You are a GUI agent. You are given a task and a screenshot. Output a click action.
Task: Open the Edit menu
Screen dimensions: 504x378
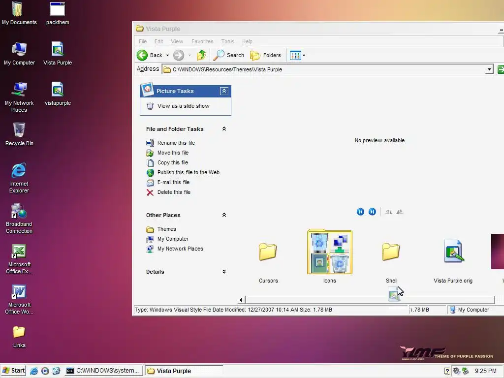(x=158, y=41)
